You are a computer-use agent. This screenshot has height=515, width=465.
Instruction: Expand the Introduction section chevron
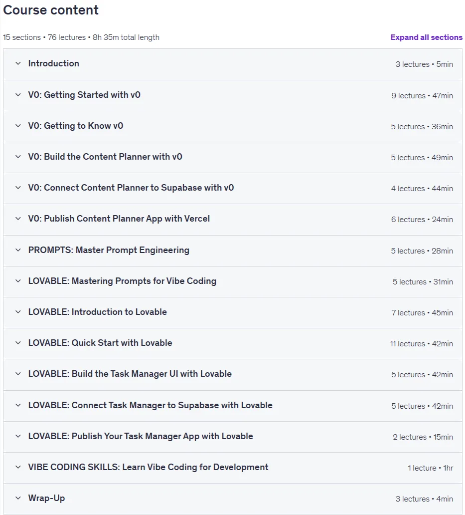[x=18, y=63]
